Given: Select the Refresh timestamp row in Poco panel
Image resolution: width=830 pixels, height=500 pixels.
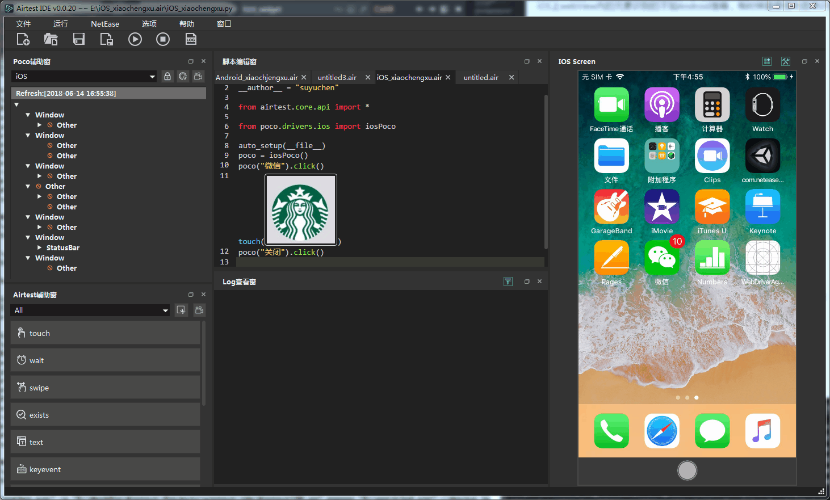Looking at the screenshot, I should tap(108, 94).
